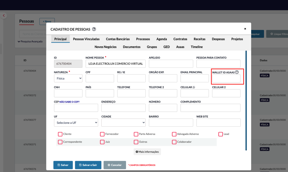Click the WhatsApp icon next to Celular
The height and width of the screenshot is (172, 288).
pyautogui.click(x=193, y=87)
